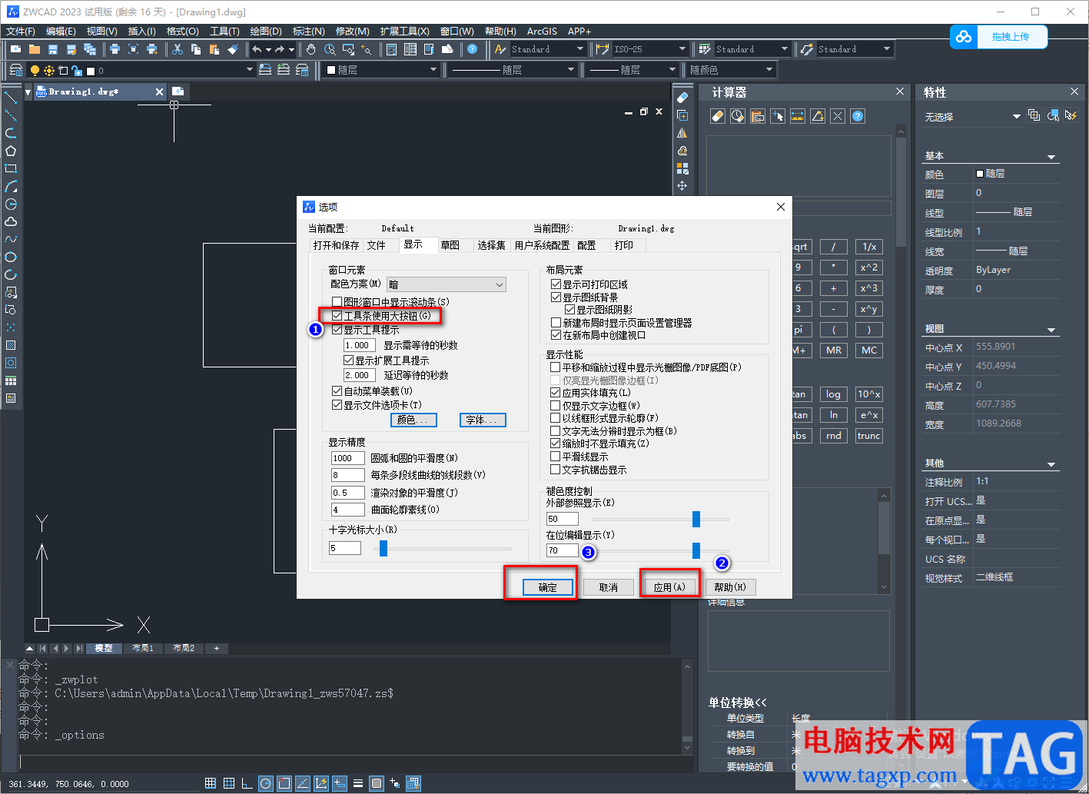The height and width of the screenshot is (794, 1089).
Task: Click the Undo arrow icon
Action: [257, 49]
